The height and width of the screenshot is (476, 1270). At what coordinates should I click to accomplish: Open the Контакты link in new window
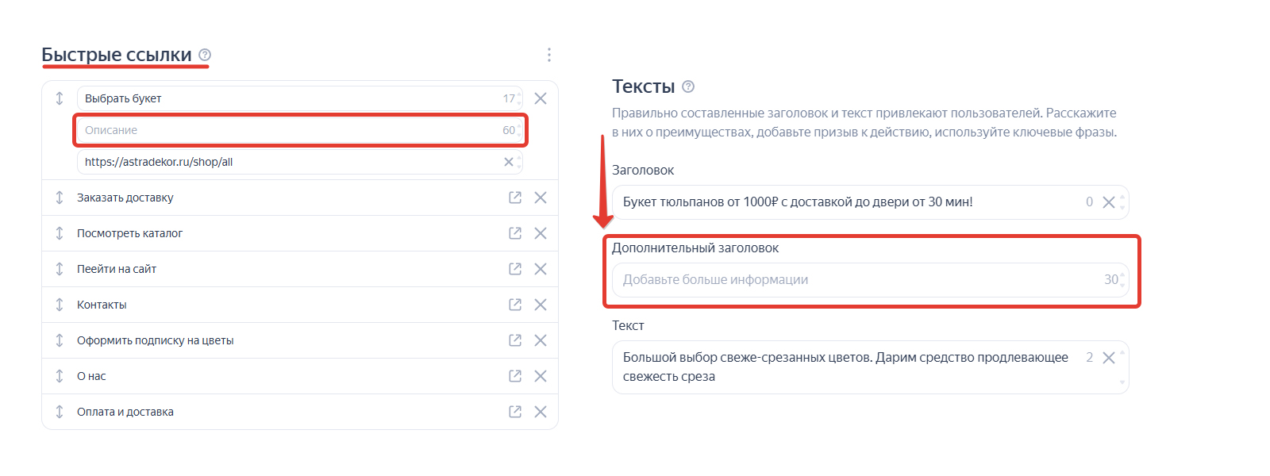tap(515, 305)
